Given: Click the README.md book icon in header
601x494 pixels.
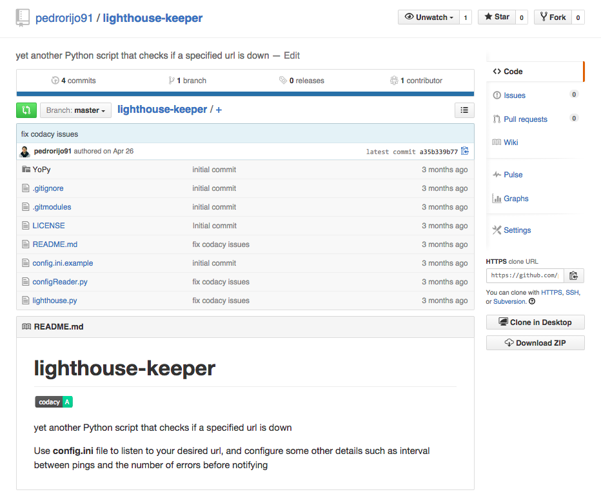Looking at the screenshot, I should pos(26,327).
